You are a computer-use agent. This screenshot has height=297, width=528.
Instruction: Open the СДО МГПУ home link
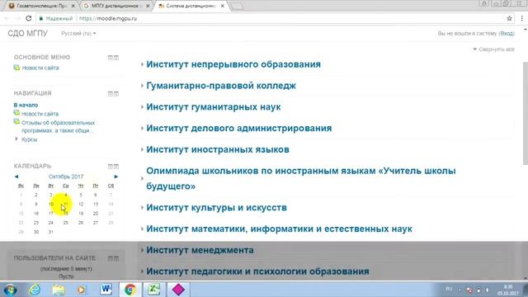[x=27, y=33]
